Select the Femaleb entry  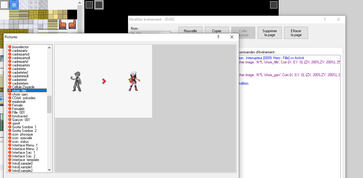pyautogui.click(x=18, y=109)
